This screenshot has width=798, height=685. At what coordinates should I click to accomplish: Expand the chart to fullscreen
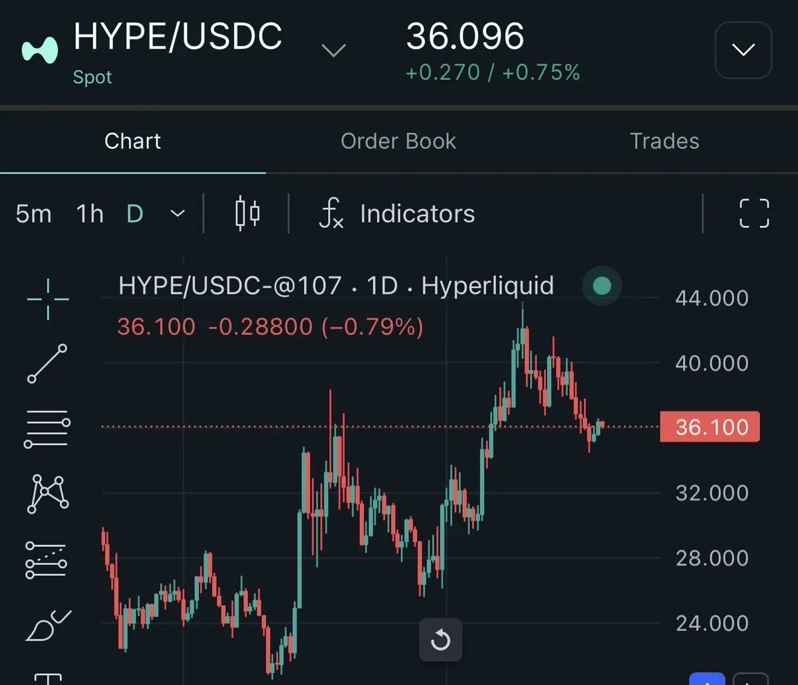coord(754,214)
